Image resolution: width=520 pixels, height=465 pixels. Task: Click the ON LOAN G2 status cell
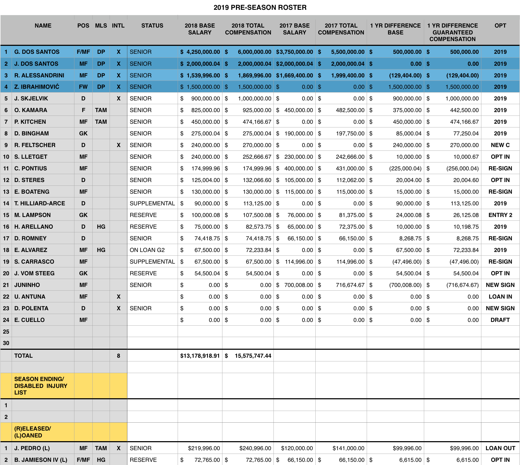[152, 250]
